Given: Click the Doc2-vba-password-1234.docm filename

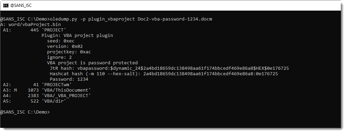Looking at the screenshot, I should 175,19.
